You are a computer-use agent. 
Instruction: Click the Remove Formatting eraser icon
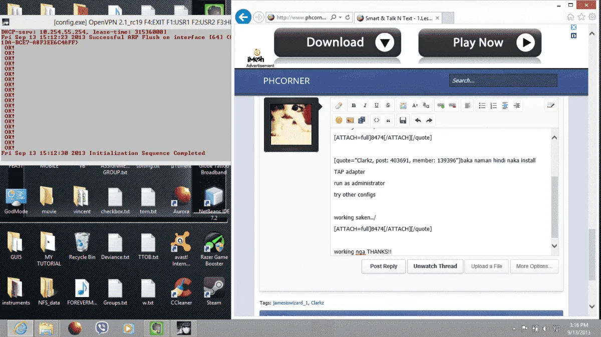tap(339, 105)
